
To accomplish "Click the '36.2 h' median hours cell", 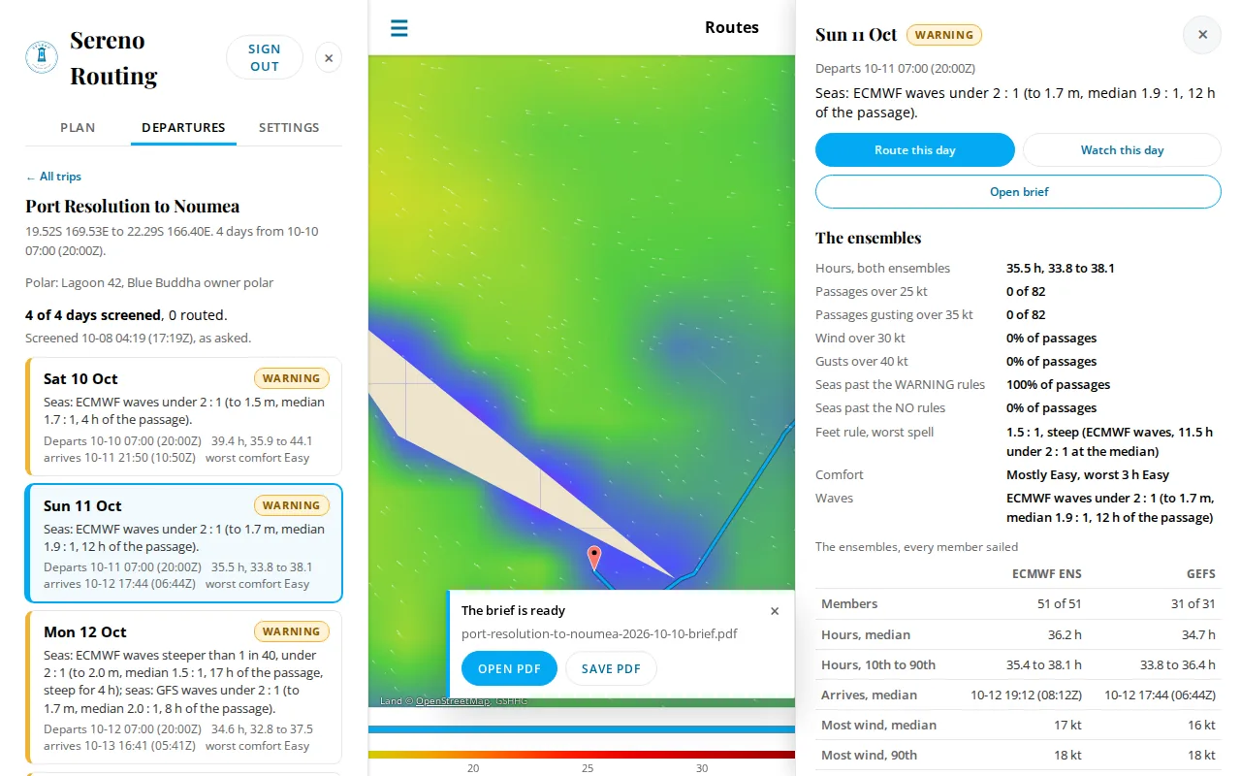I will (1064, 634).
